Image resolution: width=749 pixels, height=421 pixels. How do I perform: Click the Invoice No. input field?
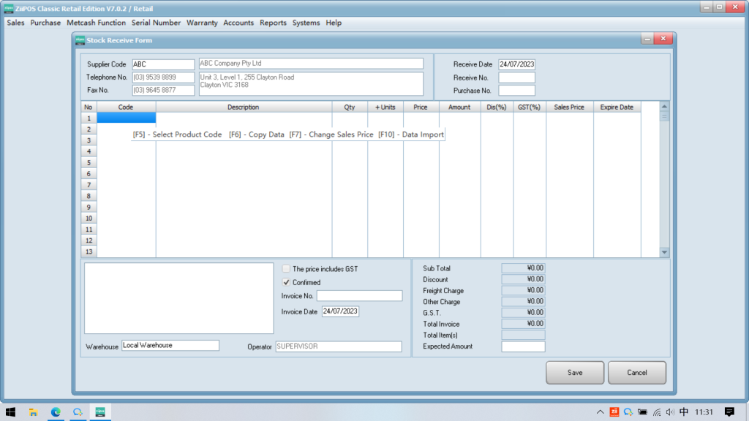pyautogui.click(x=359, y=296)
